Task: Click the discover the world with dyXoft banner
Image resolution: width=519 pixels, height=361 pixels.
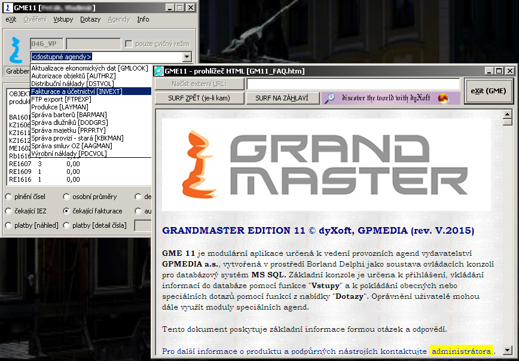Action: (391, 98)
